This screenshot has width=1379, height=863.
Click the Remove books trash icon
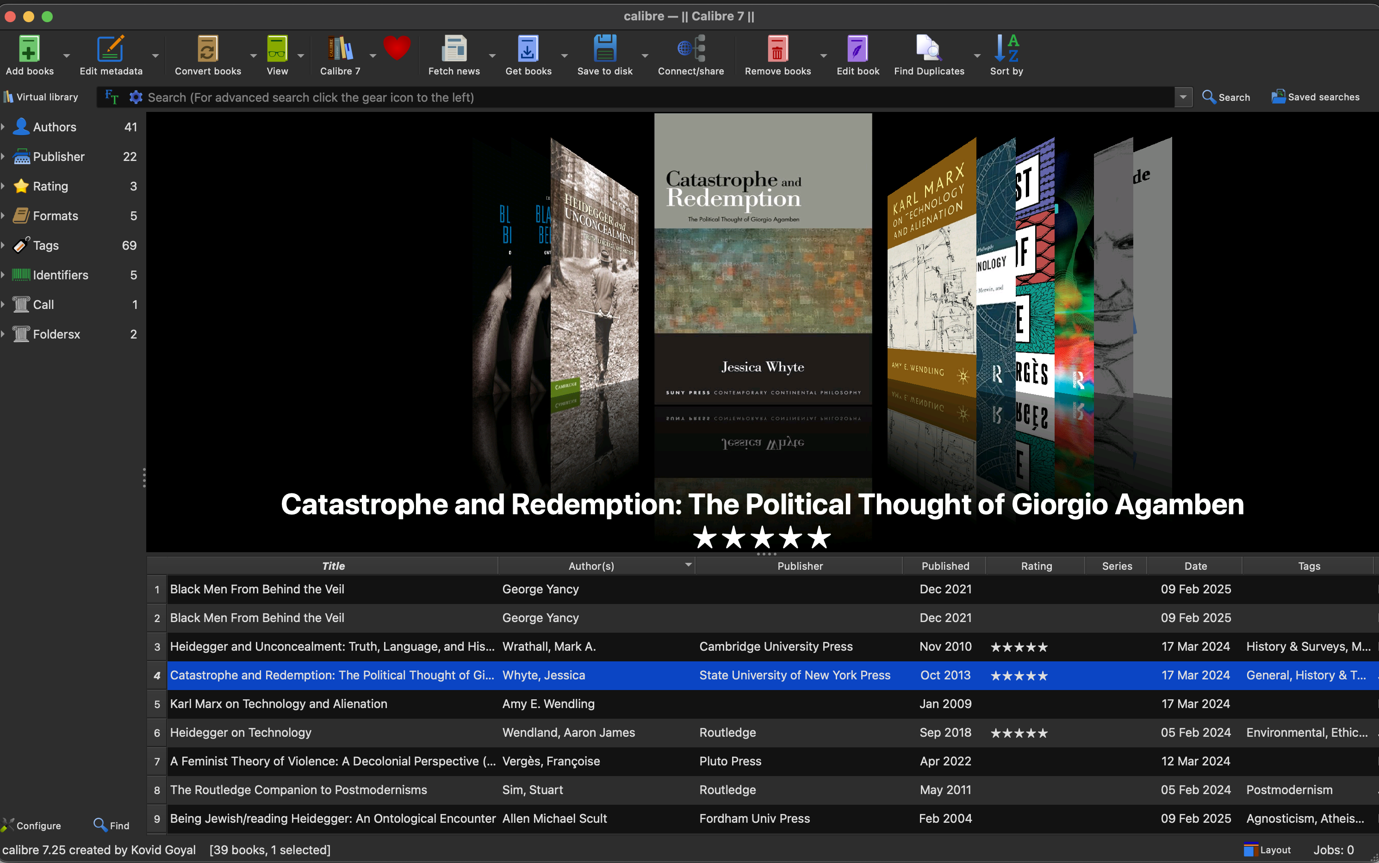pyautogui.click(x=777, y=49)
